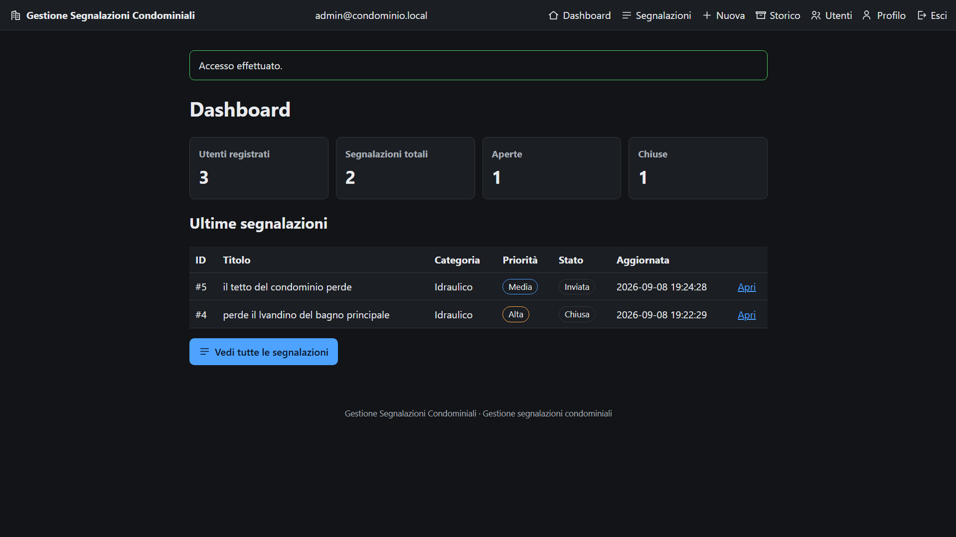Open the Storico navigation item
Viewport: 956px width, 537px height.
(x=778, y=15)
